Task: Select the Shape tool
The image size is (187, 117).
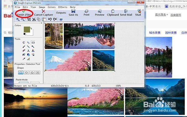Action: pyautogui.click(x=28, y=55)
